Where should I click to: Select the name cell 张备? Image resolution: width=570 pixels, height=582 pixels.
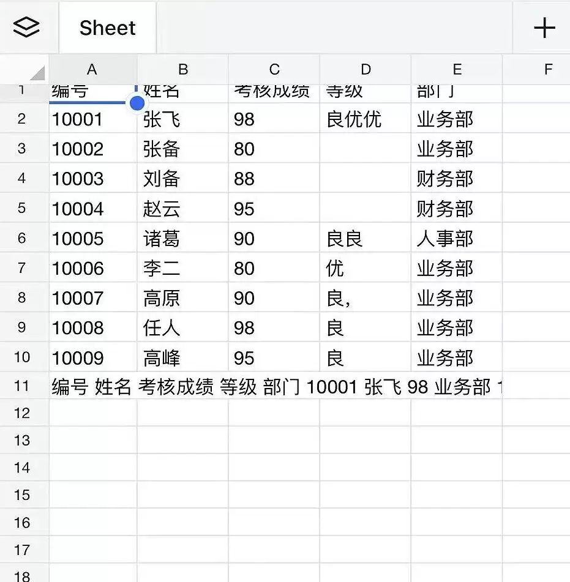coord(182,149)
